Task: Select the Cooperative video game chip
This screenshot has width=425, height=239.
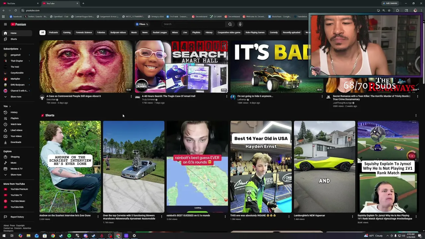Action: tap(229, 33)
